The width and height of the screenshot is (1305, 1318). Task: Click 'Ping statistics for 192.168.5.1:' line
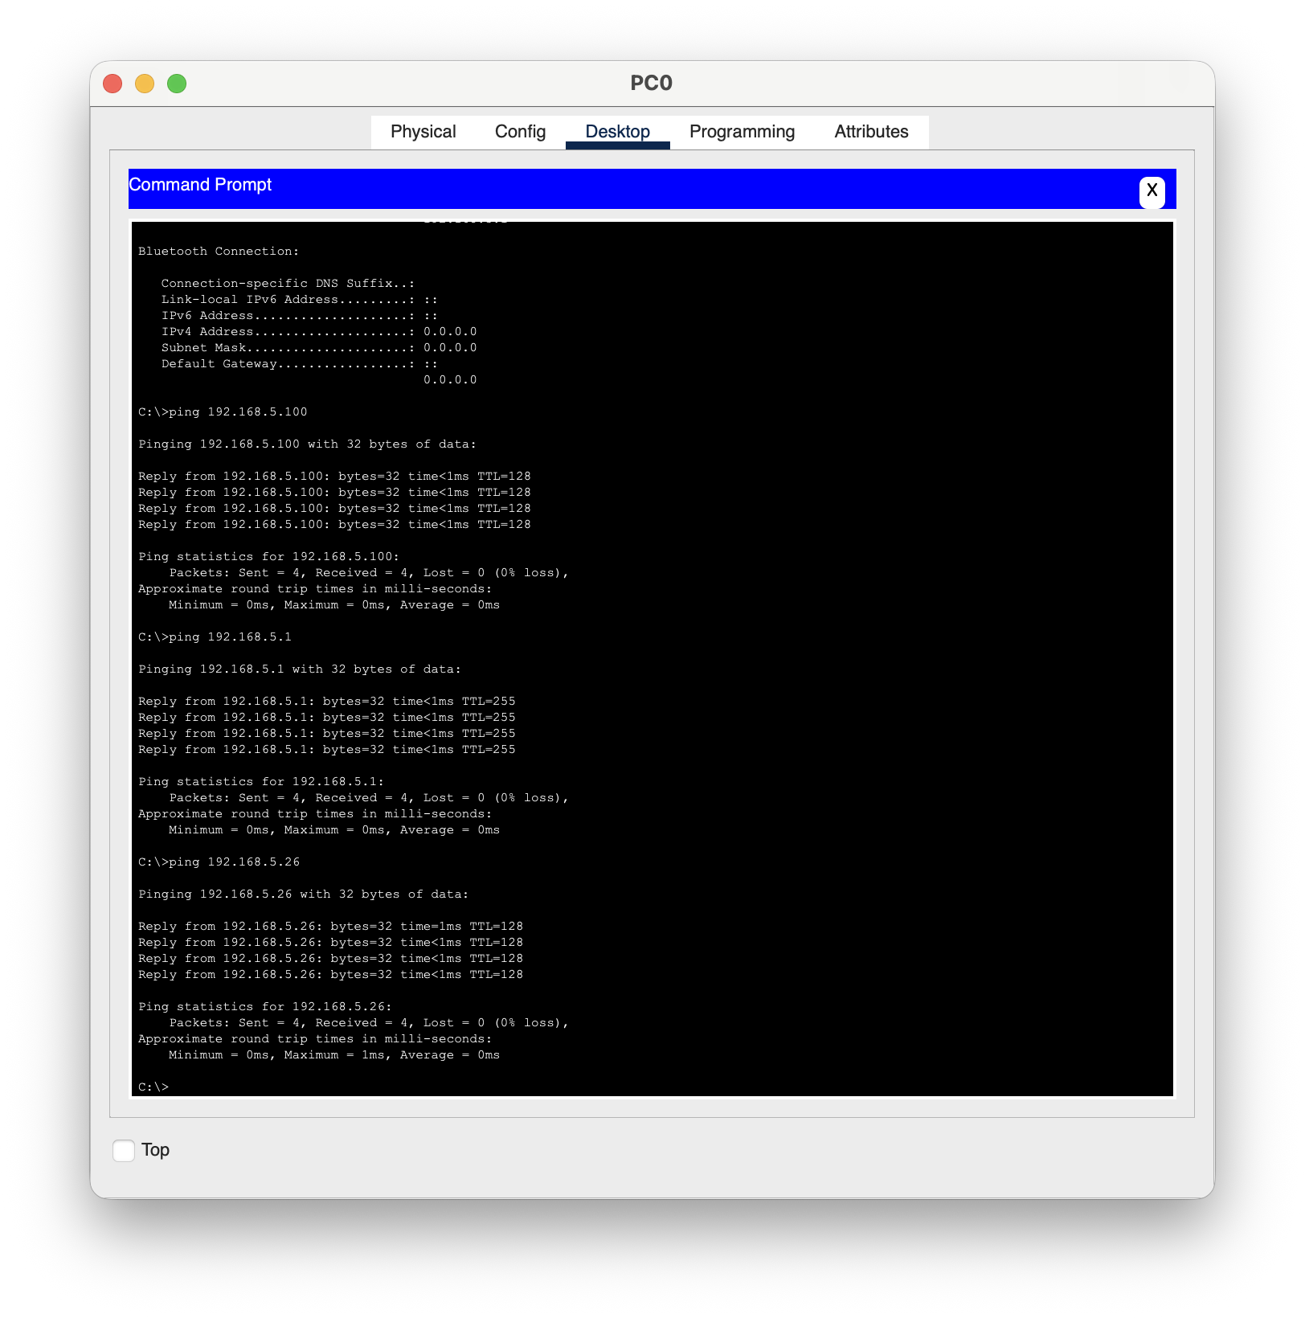261,781
